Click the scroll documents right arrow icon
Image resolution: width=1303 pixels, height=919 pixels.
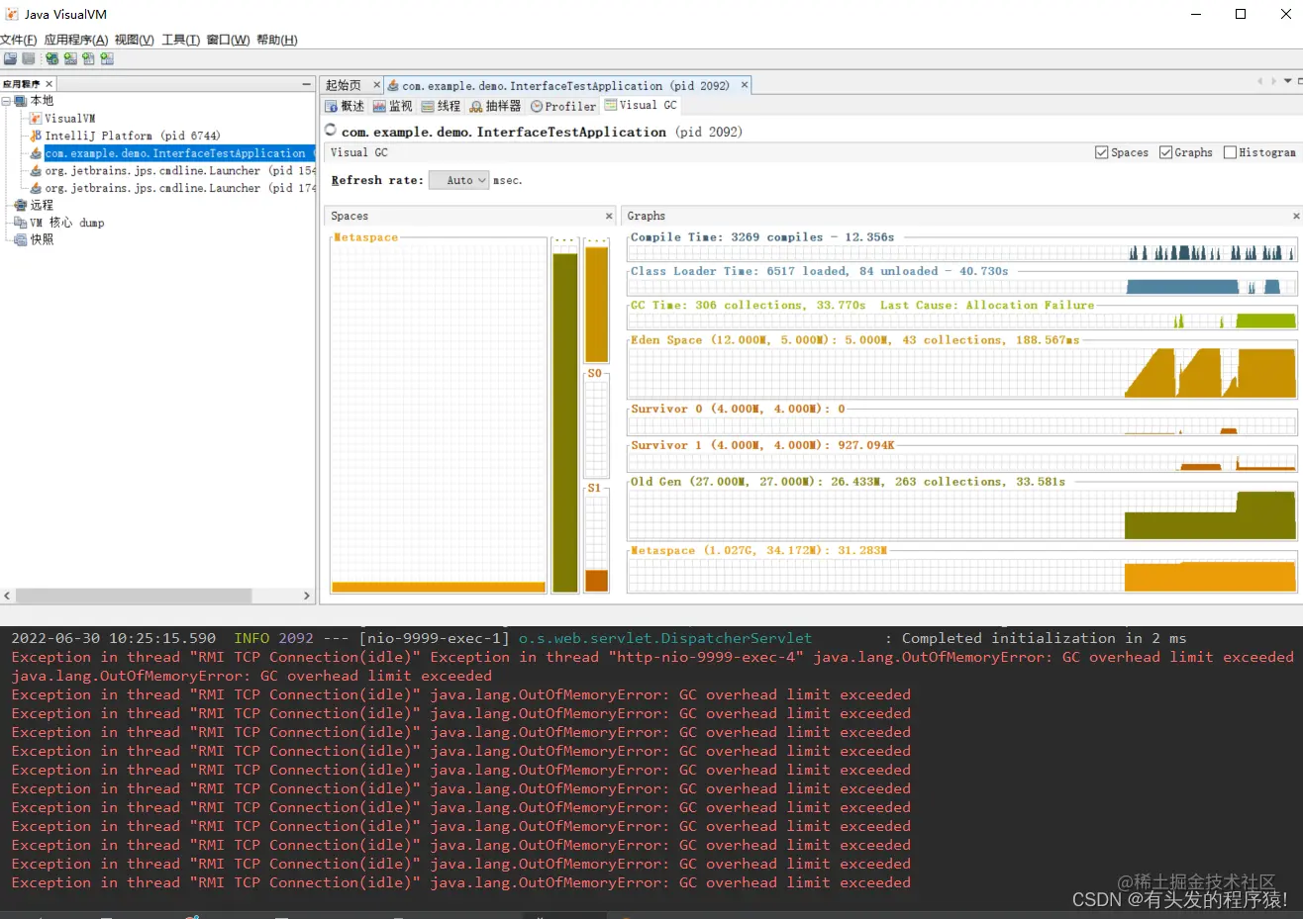point(1273,81)
